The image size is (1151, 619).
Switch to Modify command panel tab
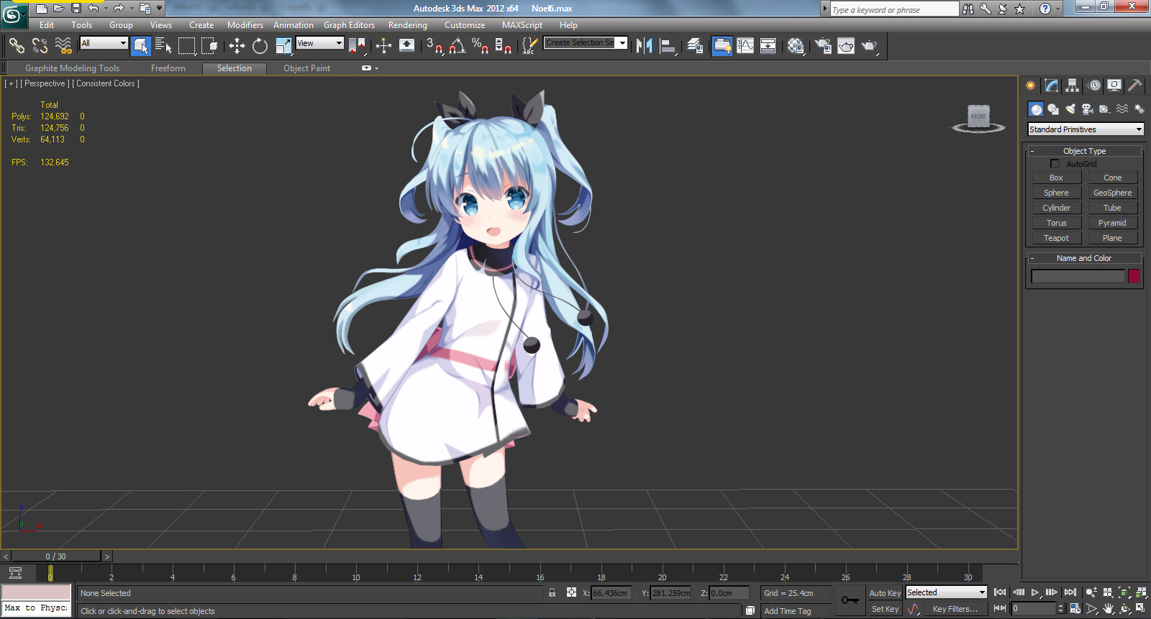pyautogui.click(x=1052, y=86)
